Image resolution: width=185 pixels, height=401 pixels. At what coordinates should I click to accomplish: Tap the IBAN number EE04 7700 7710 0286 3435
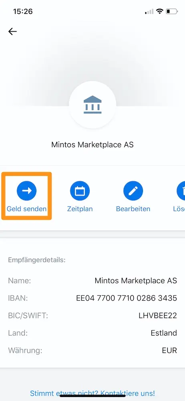(x=127, y=298)
